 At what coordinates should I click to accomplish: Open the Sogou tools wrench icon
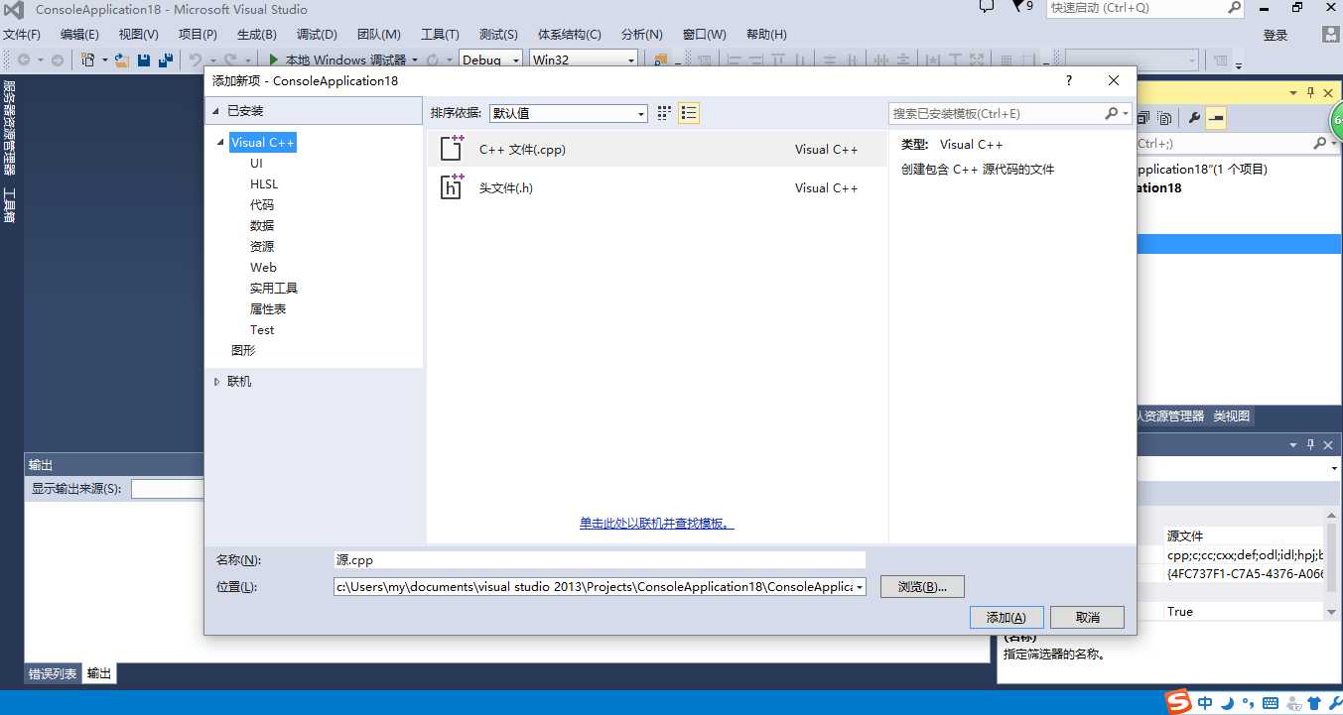[1334, 703]
